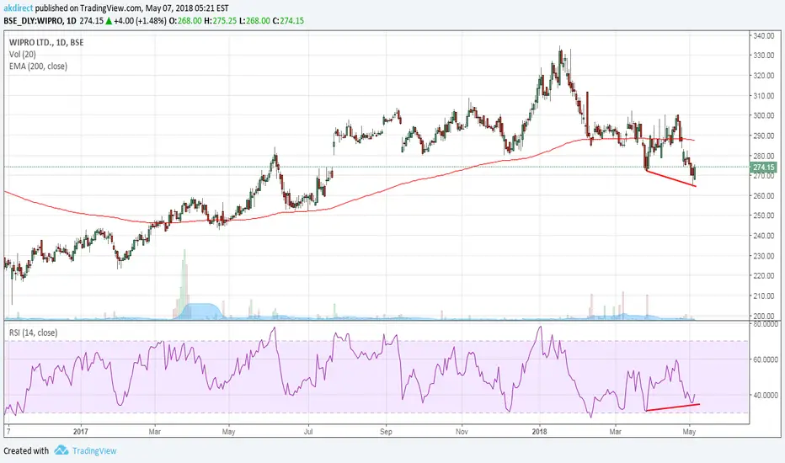Click the Jul time axis label
This screenshot has width=785, height=463.
(308, 432)
